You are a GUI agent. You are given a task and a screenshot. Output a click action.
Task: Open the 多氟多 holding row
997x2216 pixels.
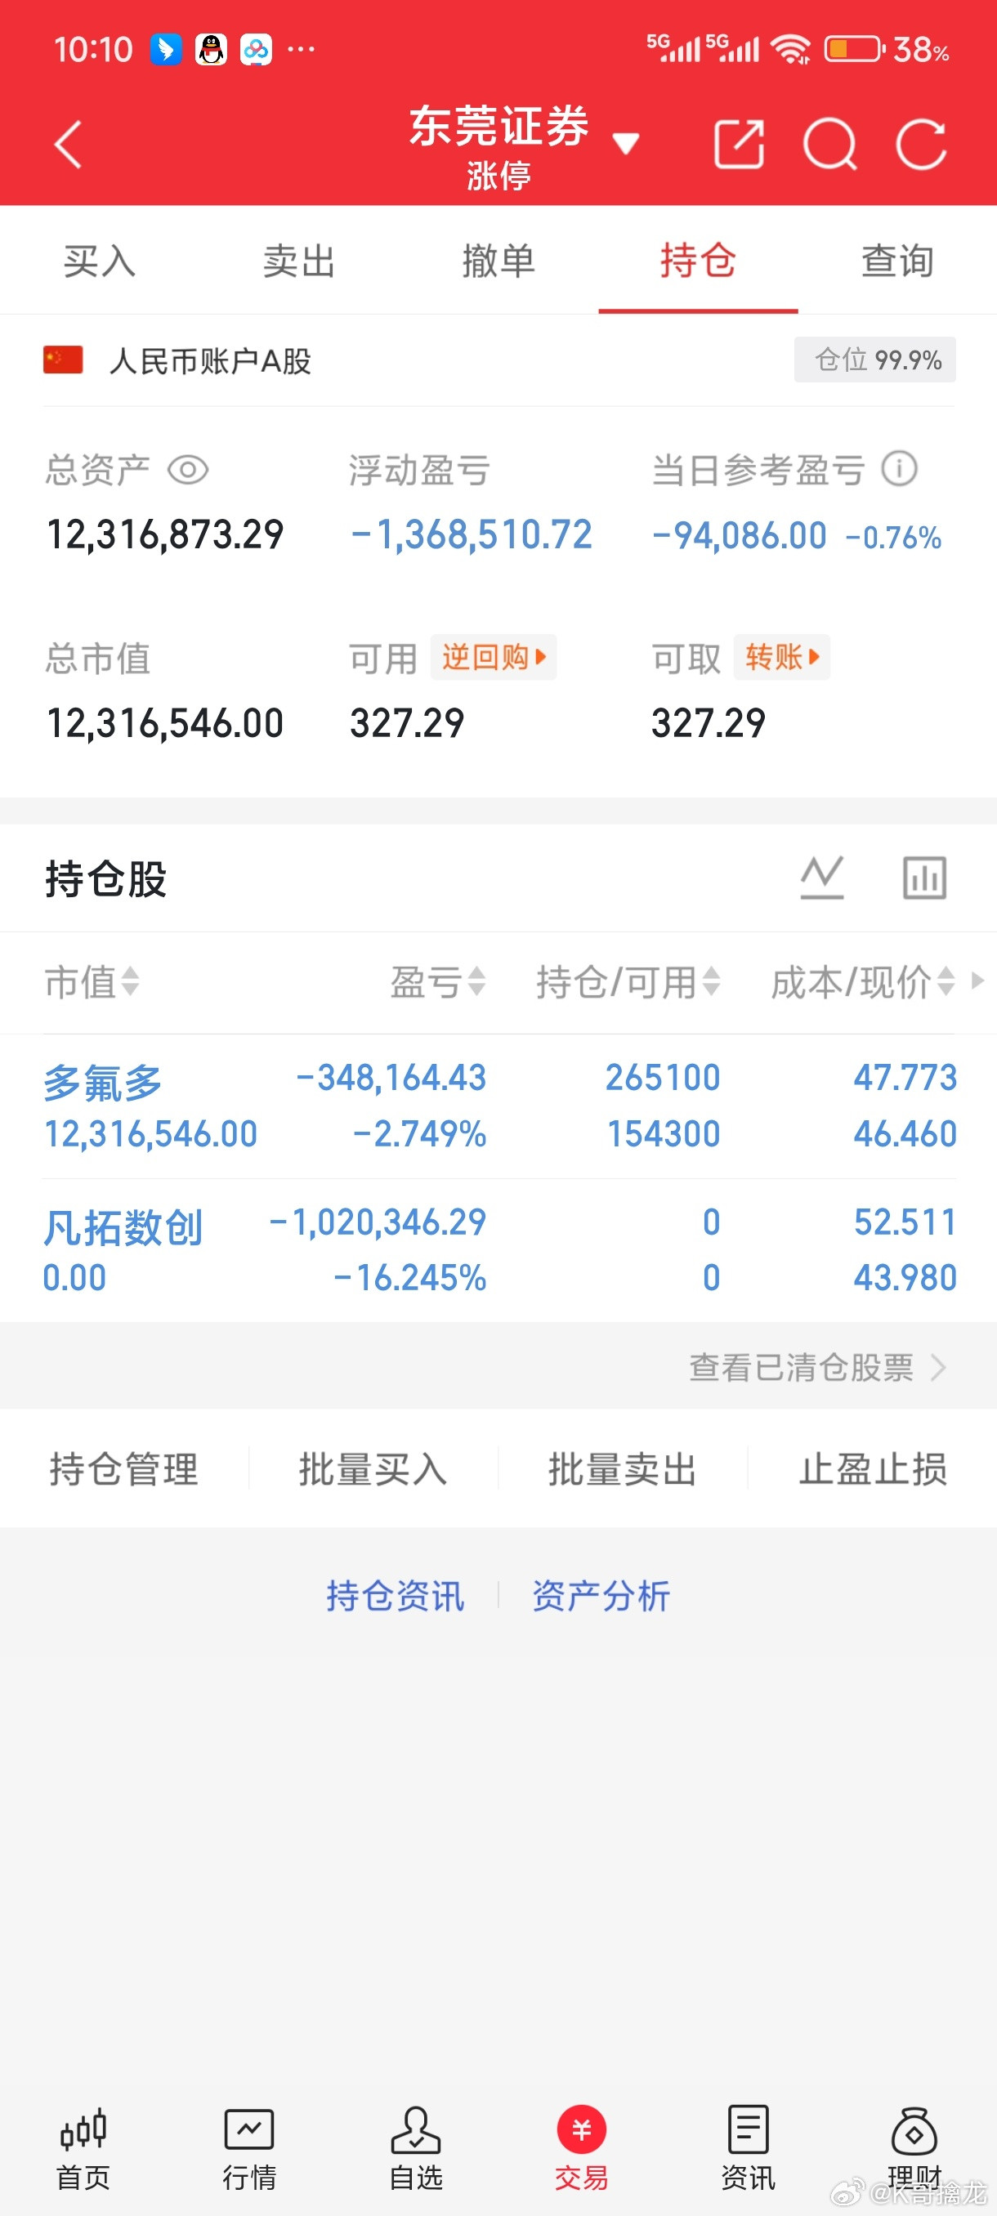(499, 1106)
